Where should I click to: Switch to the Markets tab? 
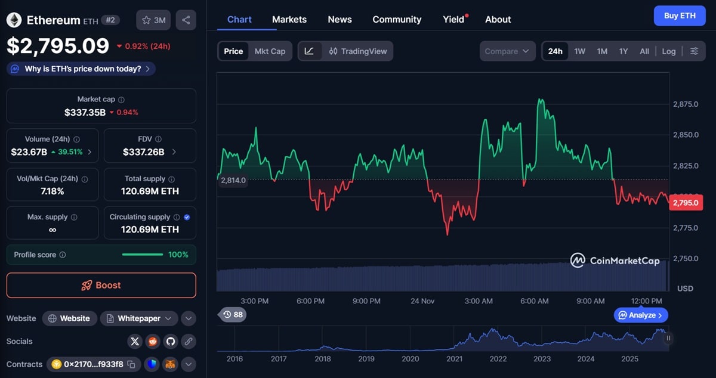pos(289,19)
